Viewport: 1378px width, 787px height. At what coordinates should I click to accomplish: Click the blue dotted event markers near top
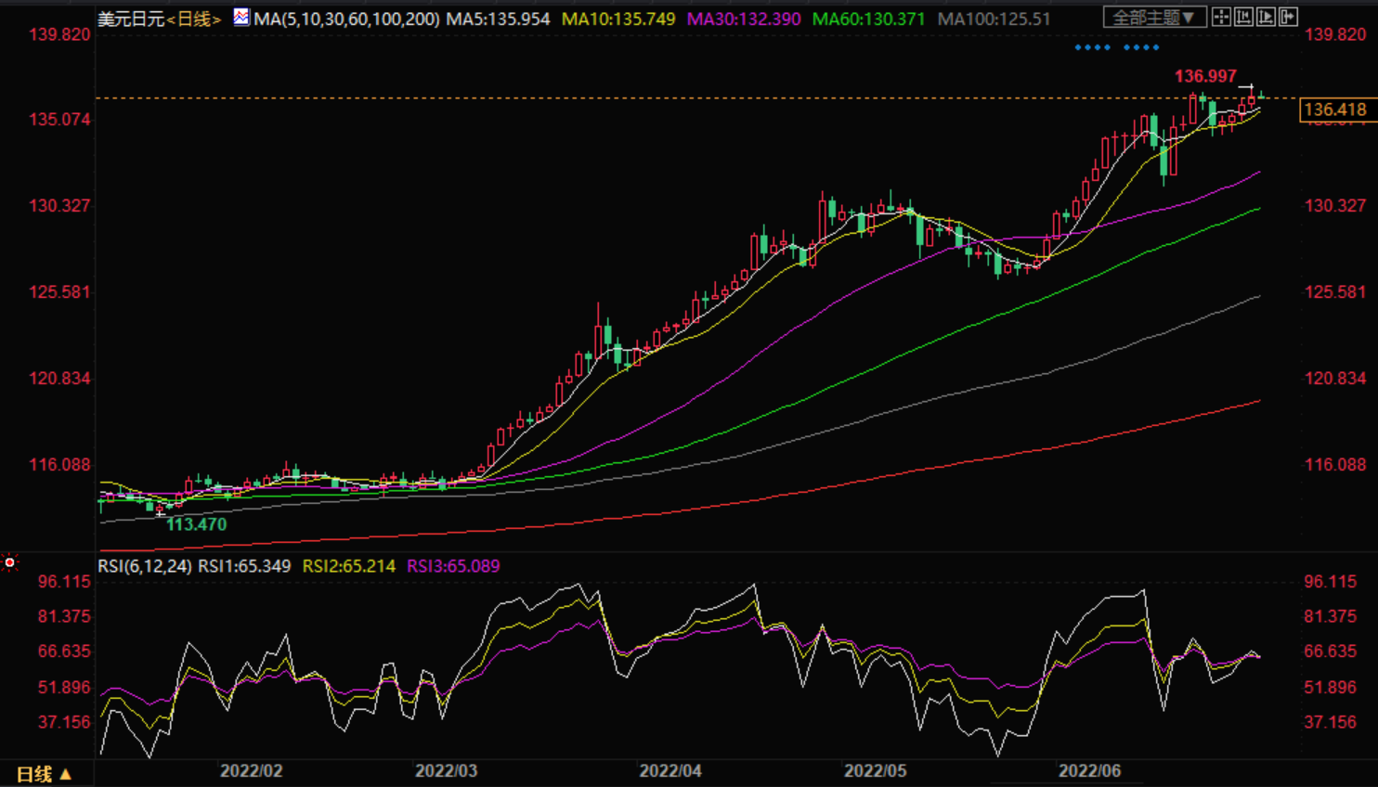coord(1117,47)
